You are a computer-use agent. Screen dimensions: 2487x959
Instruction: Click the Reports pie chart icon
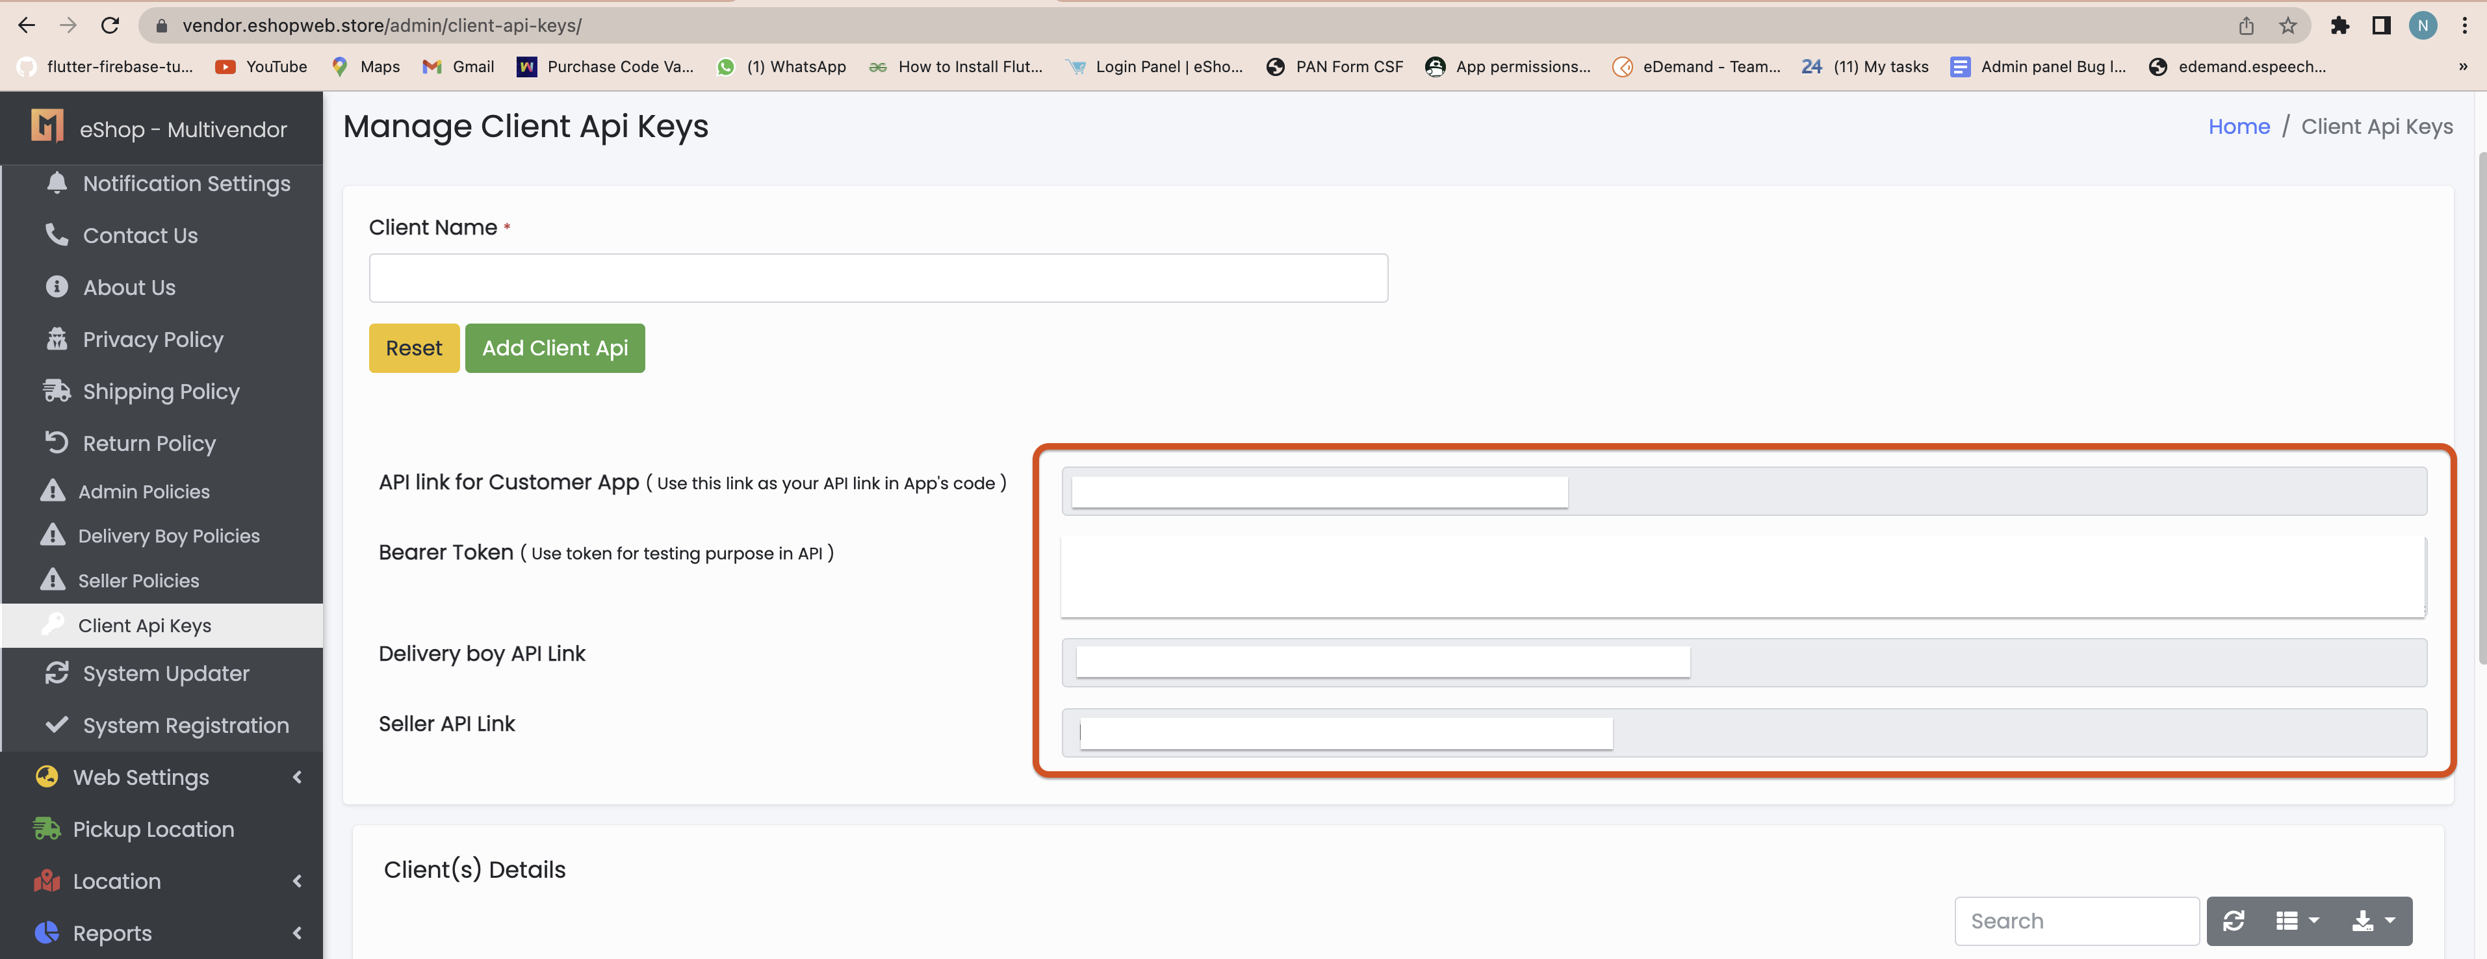(46, 932)
